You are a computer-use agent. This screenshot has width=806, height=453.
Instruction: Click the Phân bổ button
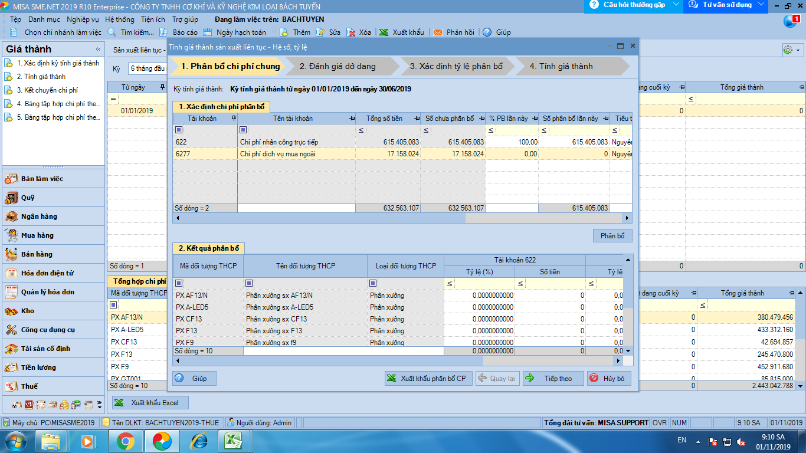[x=612, y=236]
